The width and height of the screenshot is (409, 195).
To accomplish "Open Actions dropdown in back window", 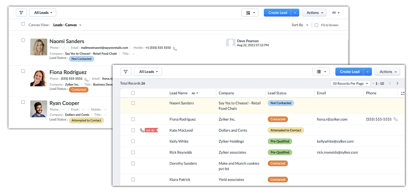I will click(314, 13).
